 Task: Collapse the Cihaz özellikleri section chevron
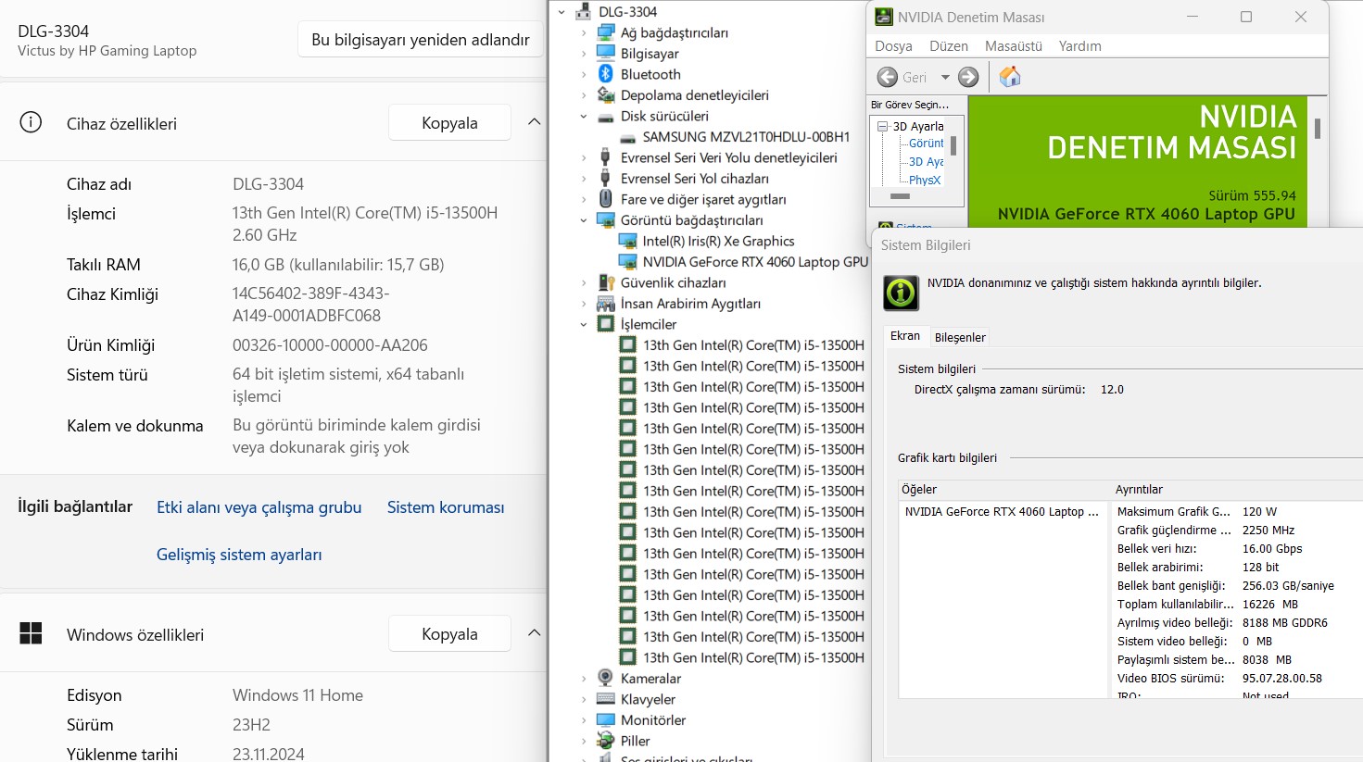pyautogui.click(x=534, y=122)
